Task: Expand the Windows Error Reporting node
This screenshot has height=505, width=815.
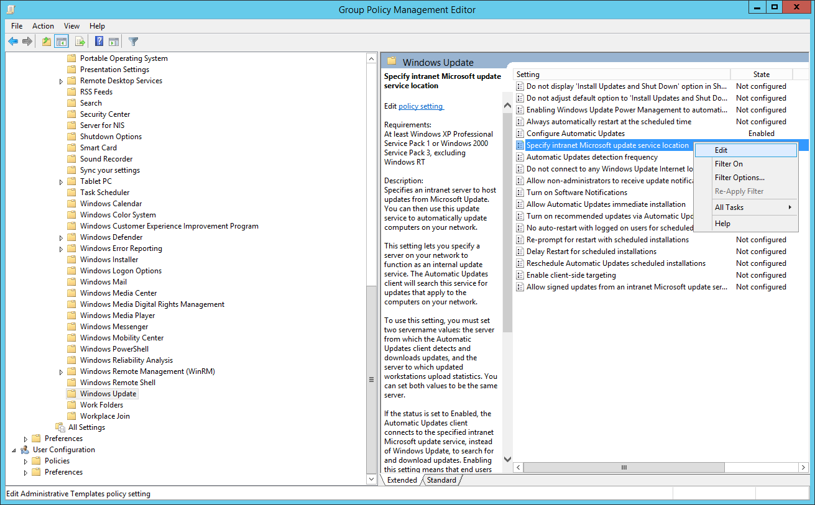Action: pos(61,249)
